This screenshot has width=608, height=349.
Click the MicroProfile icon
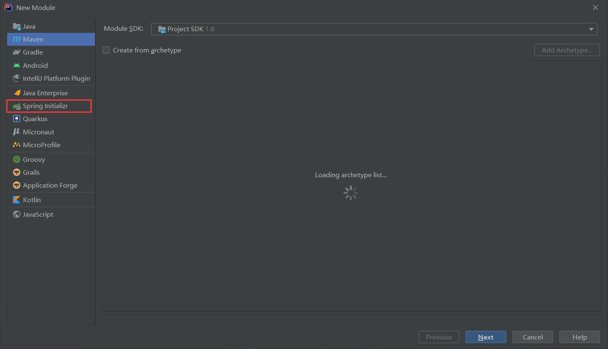pos(17,145)
